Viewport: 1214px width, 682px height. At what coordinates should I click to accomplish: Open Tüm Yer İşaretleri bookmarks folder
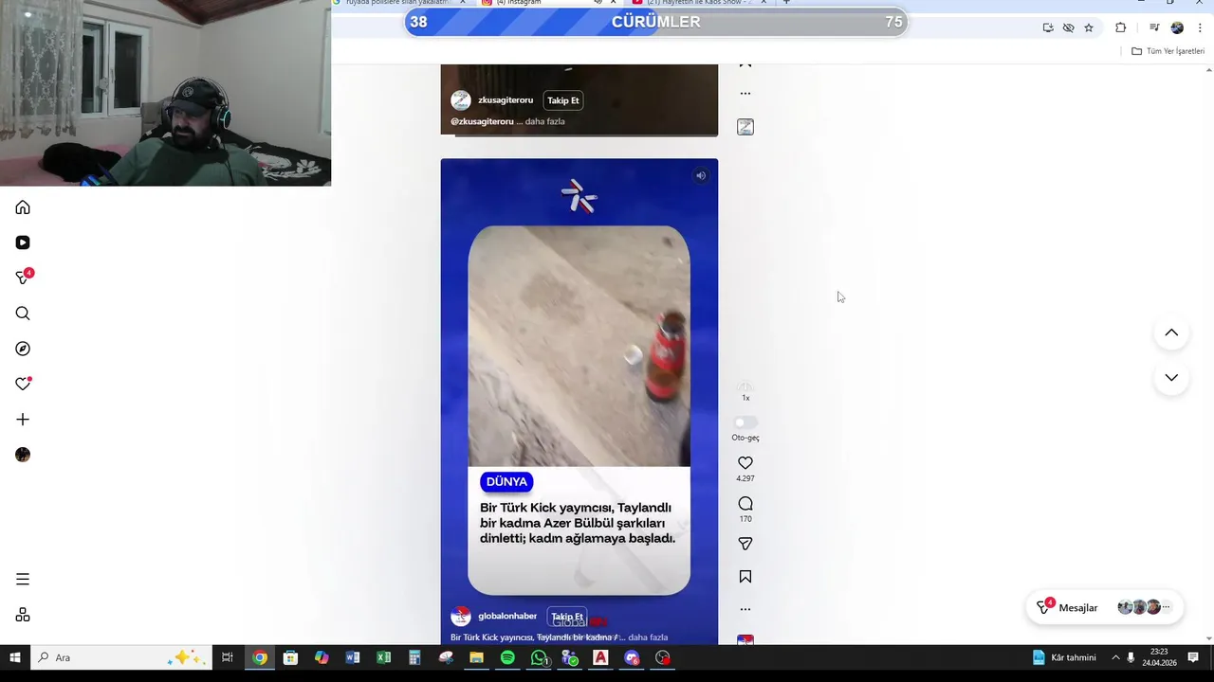click(1168, 51)
